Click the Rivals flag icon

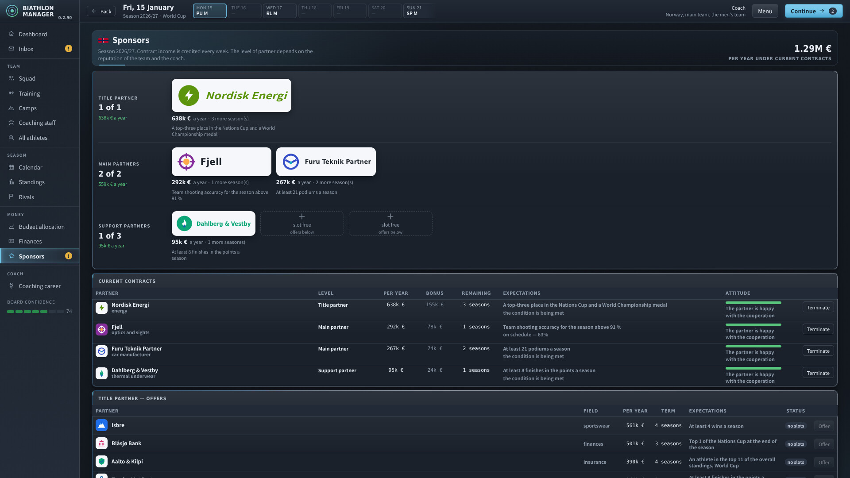click(12, 197)
